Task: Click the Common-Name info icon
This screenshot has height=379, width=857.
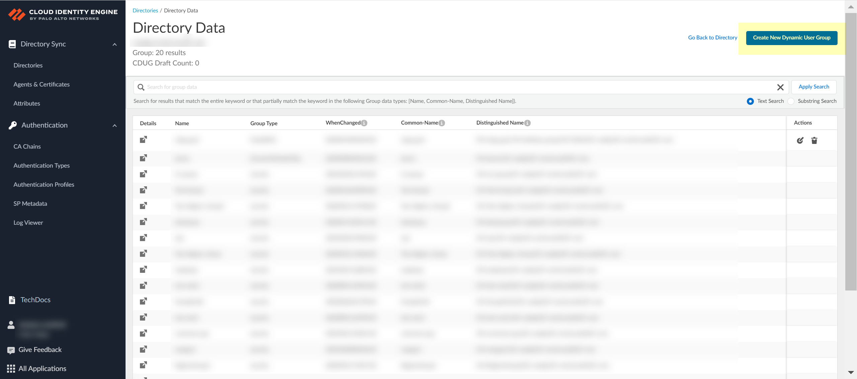Action: pos(442,123)
